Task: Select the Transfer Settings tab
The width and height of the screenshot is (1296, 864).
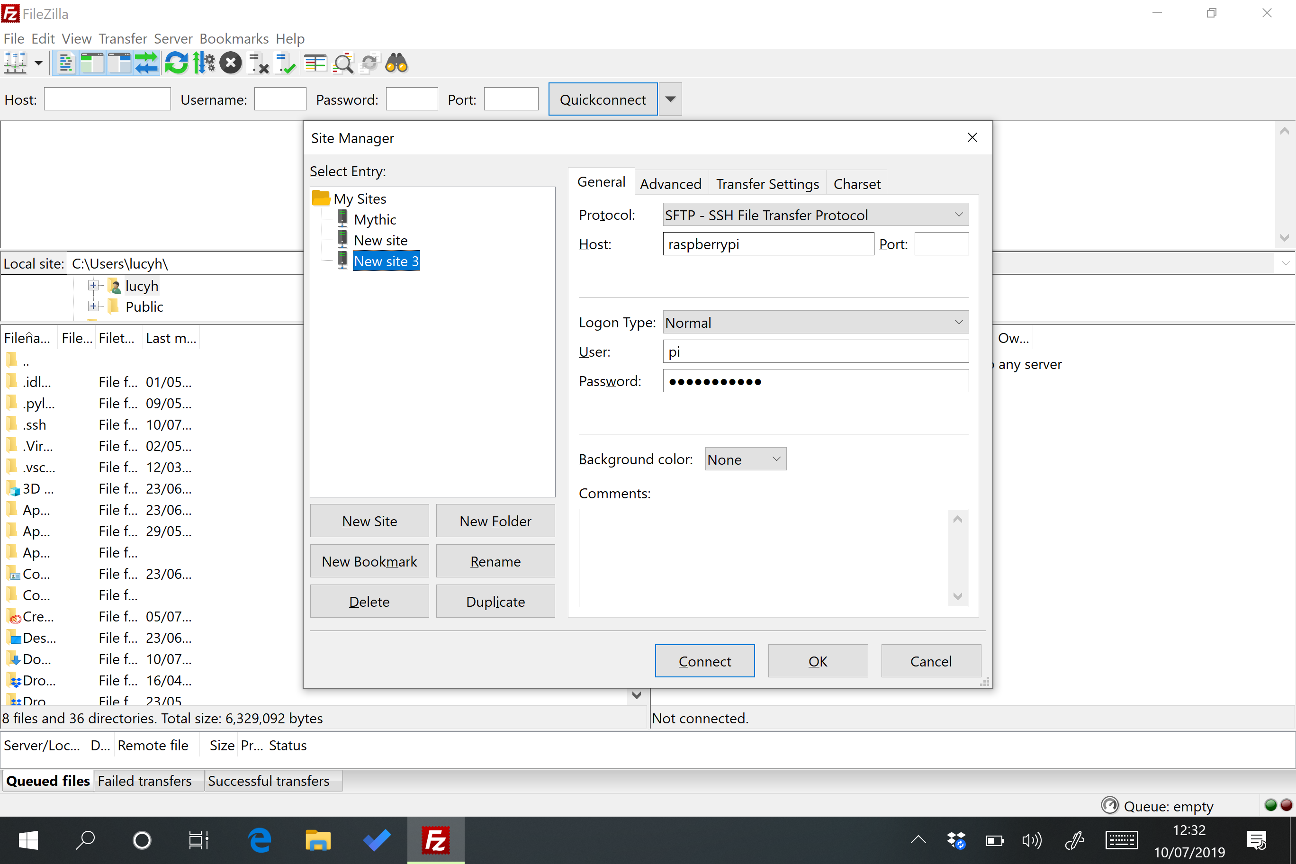Action: click(x=767, y=184)
